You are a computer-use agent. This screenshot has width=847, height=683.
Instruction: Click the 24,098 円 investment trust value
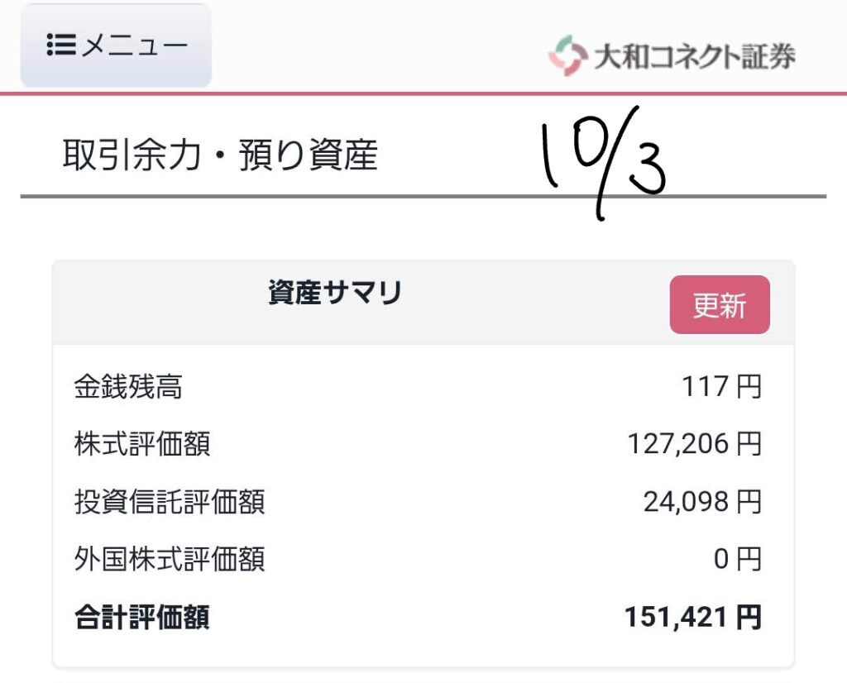[x=701, y=501]
